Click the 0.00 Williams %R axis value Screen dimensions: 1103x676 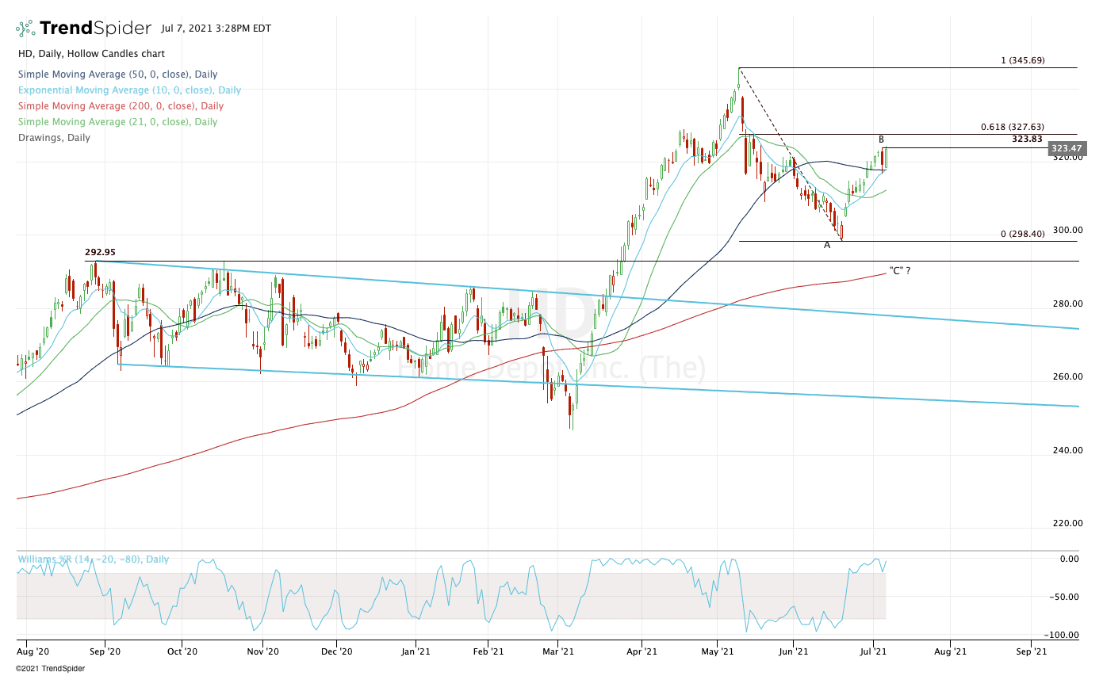(1070, 559)
